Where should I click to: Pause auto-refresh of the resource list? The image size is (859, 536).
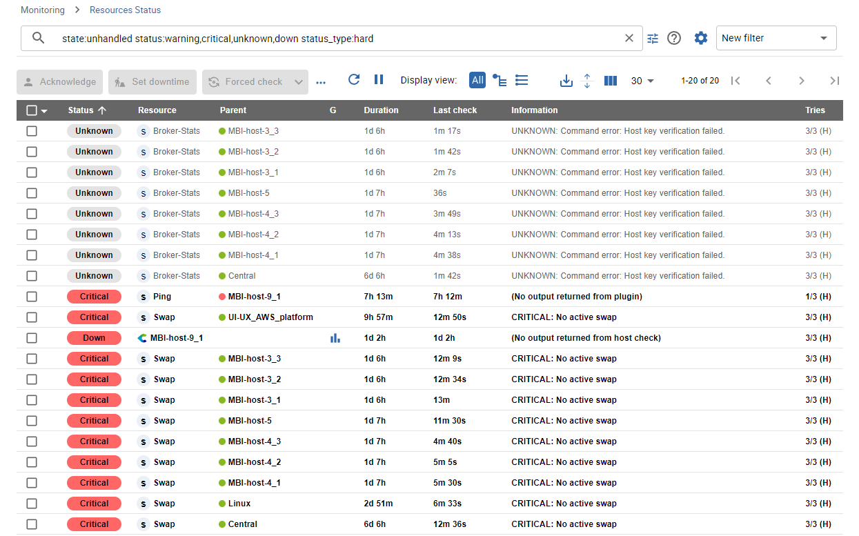tap(379, 80)
